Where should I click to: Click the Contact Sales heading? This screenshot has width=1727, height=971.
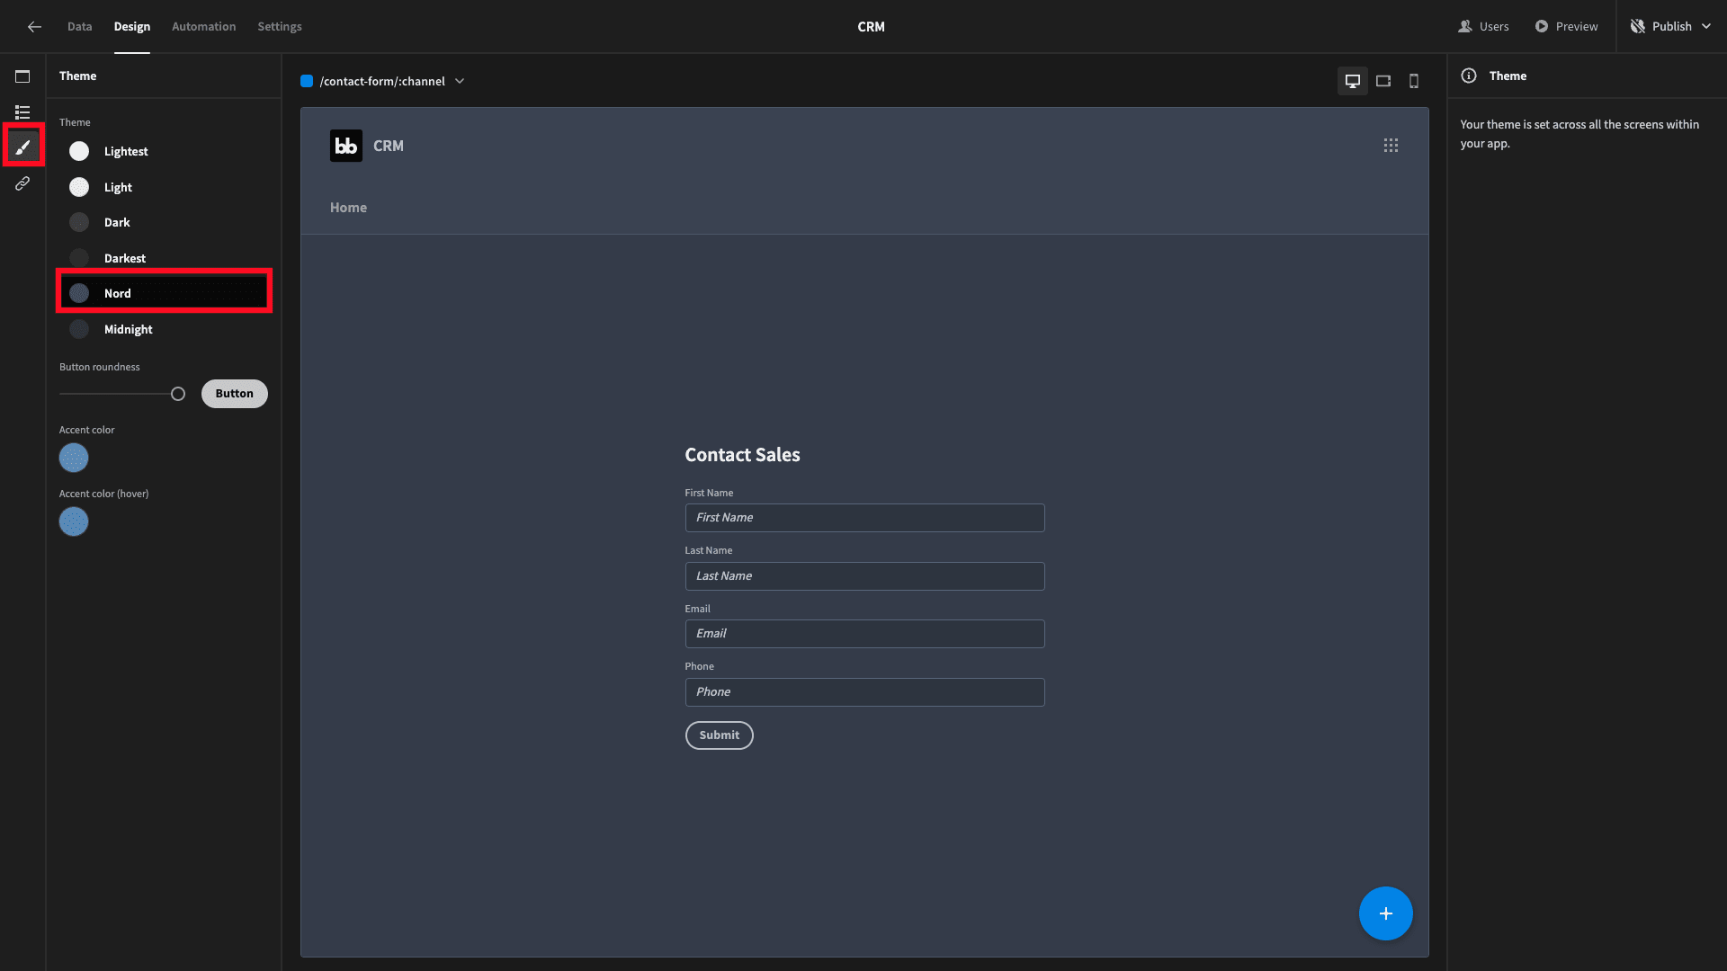[742, 455]
